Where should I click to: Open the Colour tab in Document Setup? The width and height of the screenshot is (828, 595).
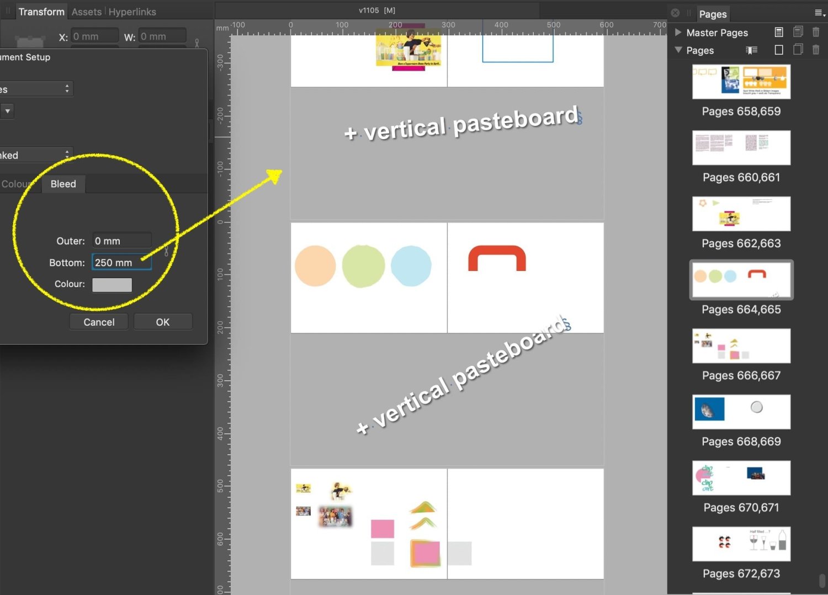17,184
